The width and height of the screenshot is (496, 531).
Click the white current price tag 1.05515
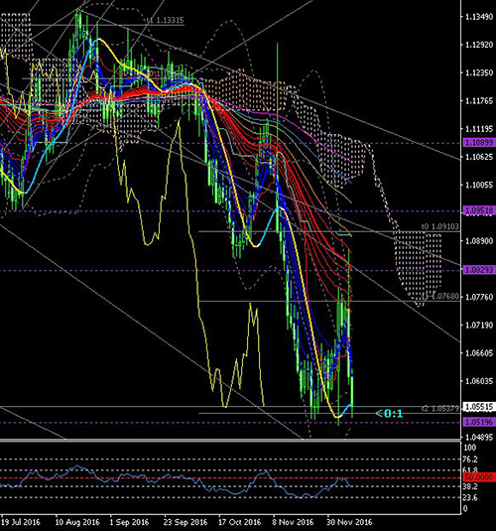479,407
